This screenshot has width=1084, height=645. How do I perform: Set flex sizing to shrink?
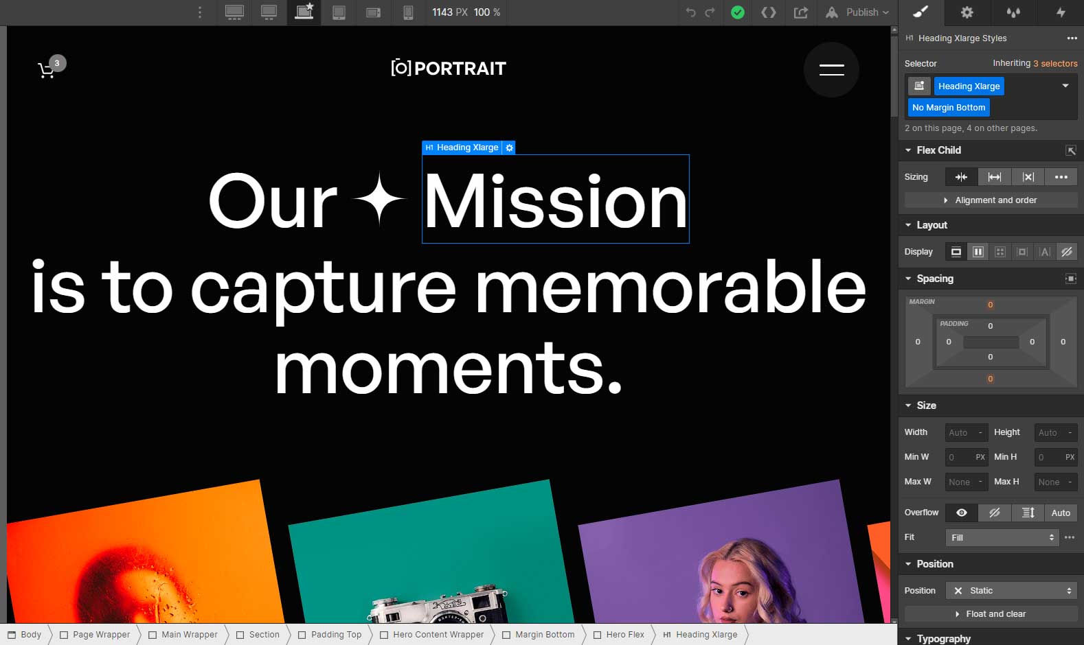(x=961, y=177)
